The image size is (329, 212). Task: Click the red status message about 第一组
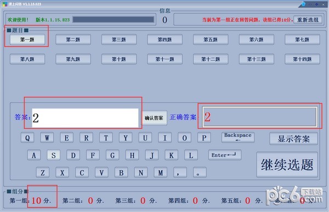[248, 20]
